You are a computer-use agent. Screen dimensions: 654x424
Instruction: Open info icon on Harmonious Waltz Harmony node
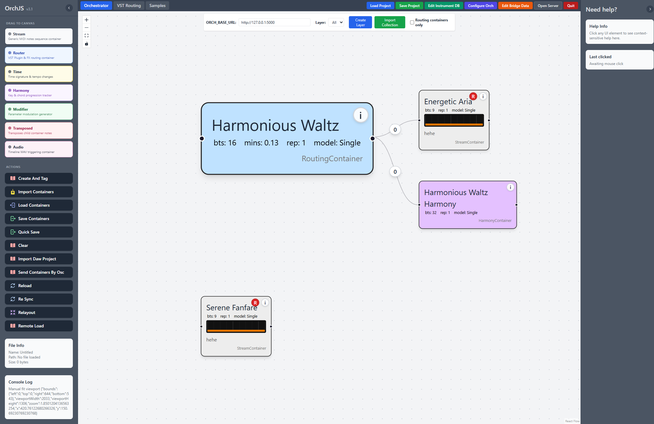point(510,187)
